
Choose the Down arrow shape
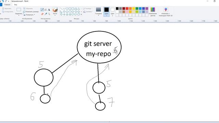click(61, 14)
